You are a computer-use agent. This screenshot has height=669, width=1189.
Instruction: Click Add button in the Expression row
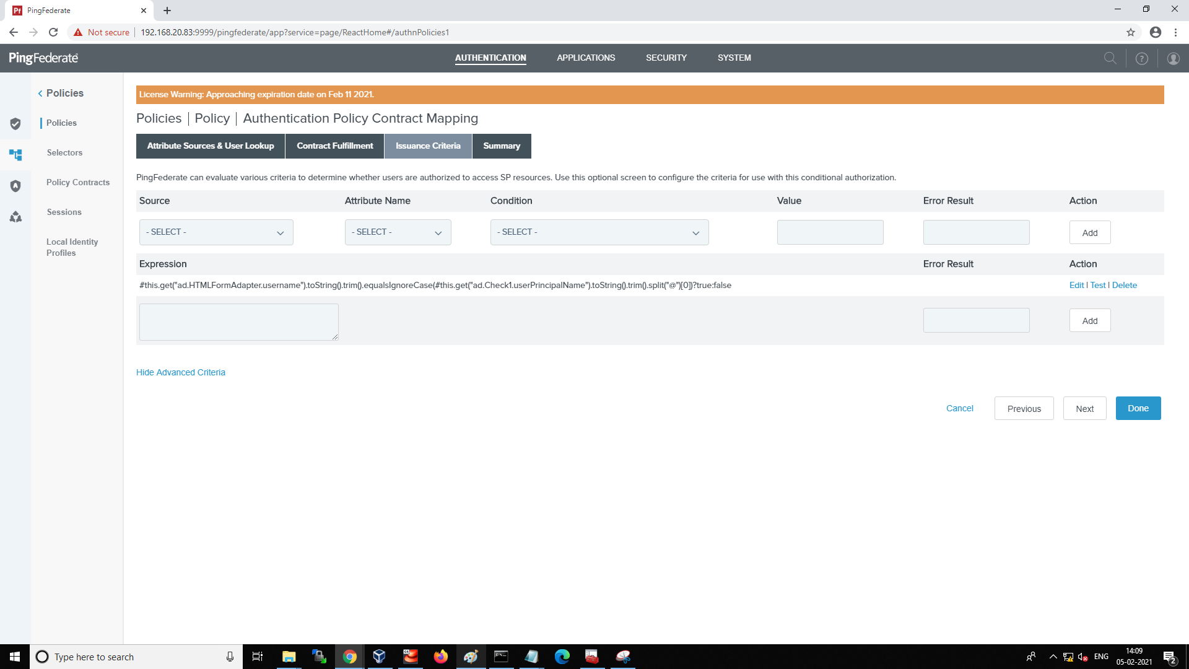tap(1090, 321)
